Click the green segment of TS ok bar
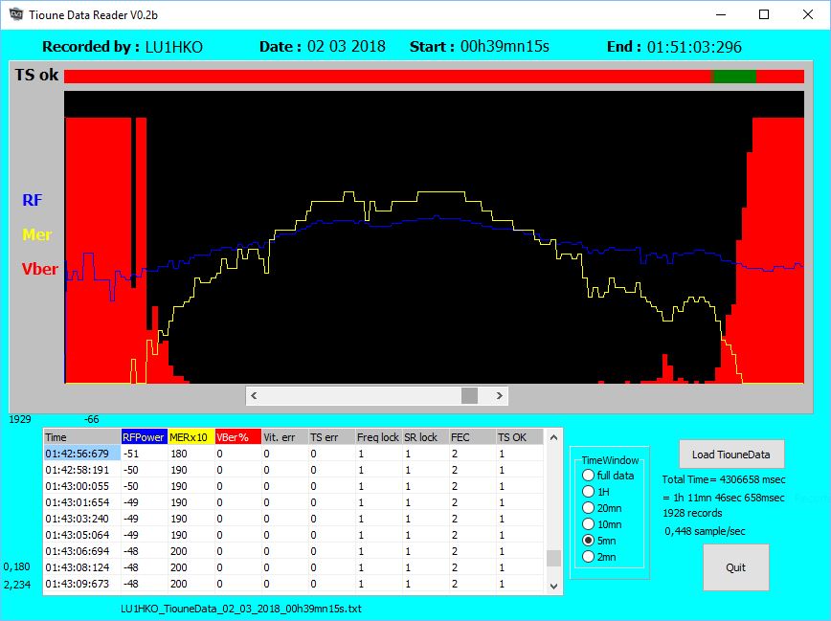Viewport: 831px width, 621px height. pos(734,77)
